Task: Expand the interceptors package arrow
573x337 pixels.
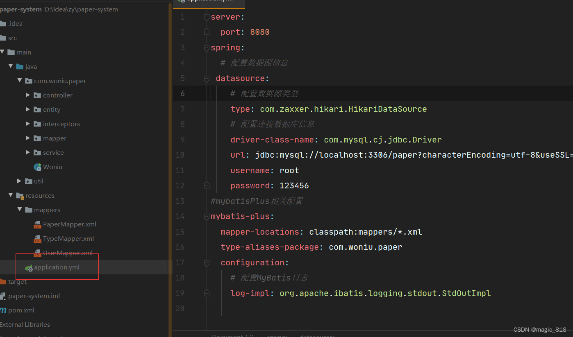Action: [x=28, y=124]
